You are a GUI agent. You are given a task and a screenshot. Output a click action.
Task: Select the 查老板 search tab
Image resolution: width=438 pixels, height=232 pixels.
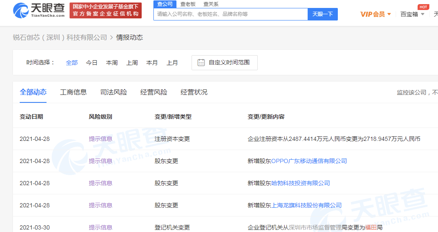[188, 4]
